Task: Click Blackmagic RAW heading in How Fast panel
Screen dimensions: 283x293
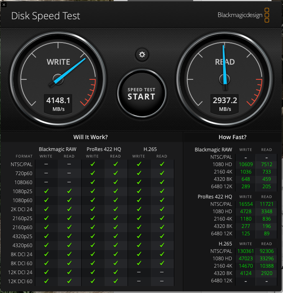Action: click(x=213, y=149)
